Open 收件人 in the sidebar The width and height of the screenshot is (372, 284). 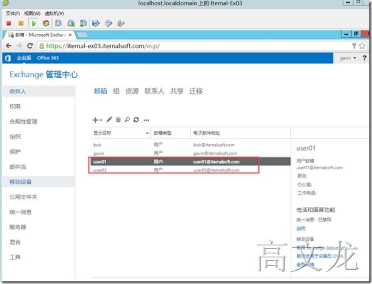click(x=39, y=91)
